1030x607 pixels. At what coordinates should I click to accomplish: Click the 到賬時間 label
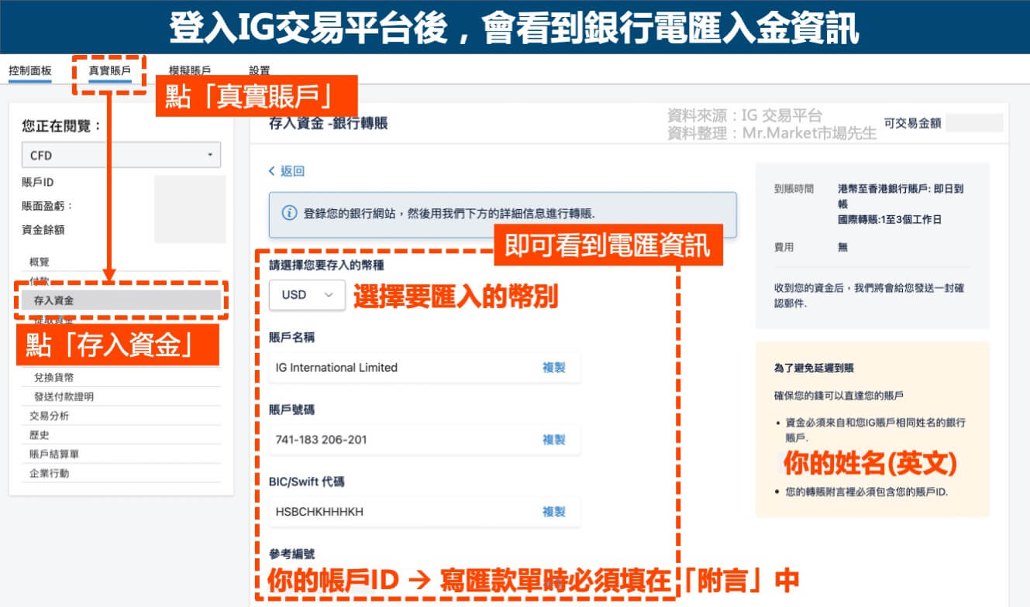[794, 189]
